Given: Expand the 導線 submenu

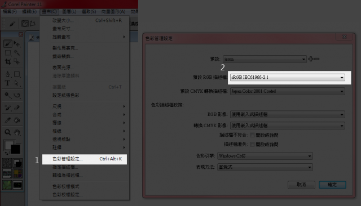Looking at the screenshot, I should (85, 123).
